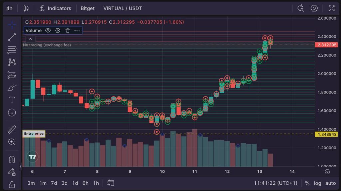Open the 4h timeframe dropdown
Viewport: 341px width, 191px height.
coord(9,8)
